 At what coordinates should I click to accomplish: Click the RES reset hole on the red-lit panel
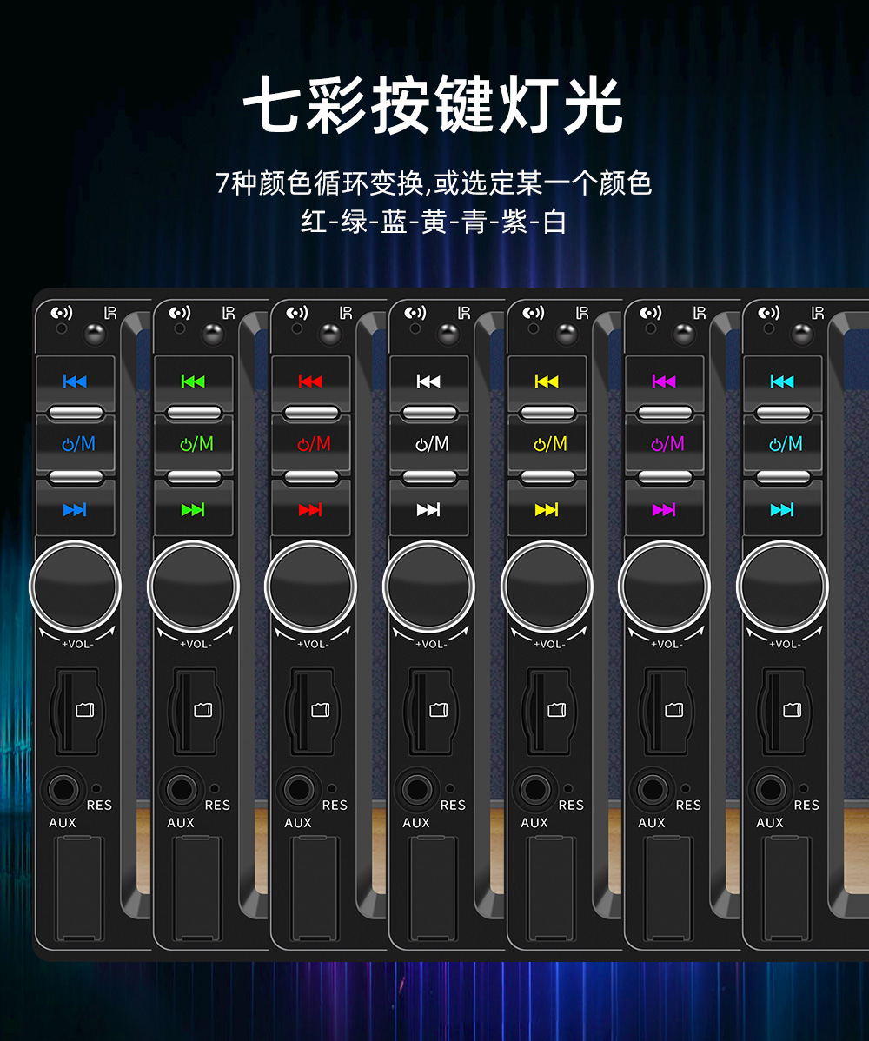(332, 789)
